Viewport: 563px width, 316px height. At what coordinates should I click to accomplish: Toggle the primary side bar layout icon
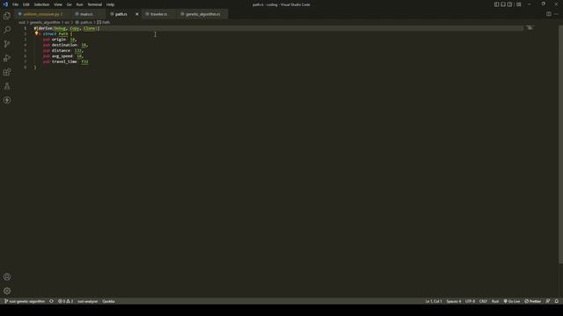tap(496, 4)
